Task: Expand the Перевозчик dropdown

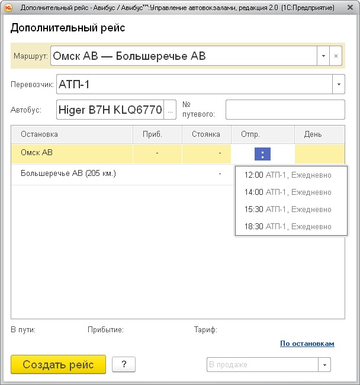Action: 338,85
